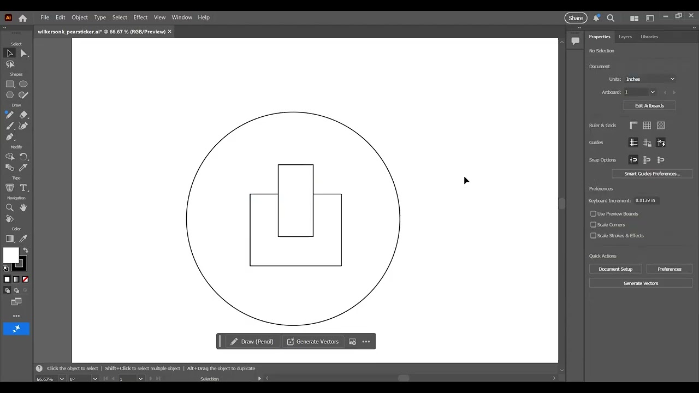Go to Illustrator Home screen icon
The width and height of the screenshot is (699, 393).
coord(23,18)
